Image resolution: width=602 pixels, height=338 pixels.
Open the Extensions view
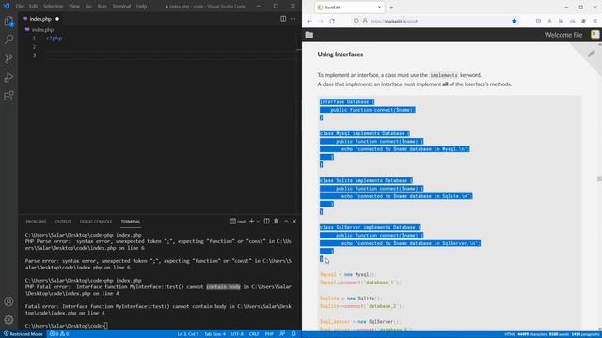(x=8, y=96)
